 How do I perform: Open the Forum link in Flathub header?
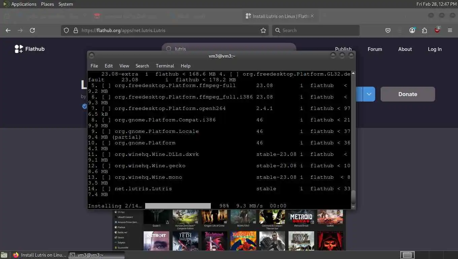[375, 49]
